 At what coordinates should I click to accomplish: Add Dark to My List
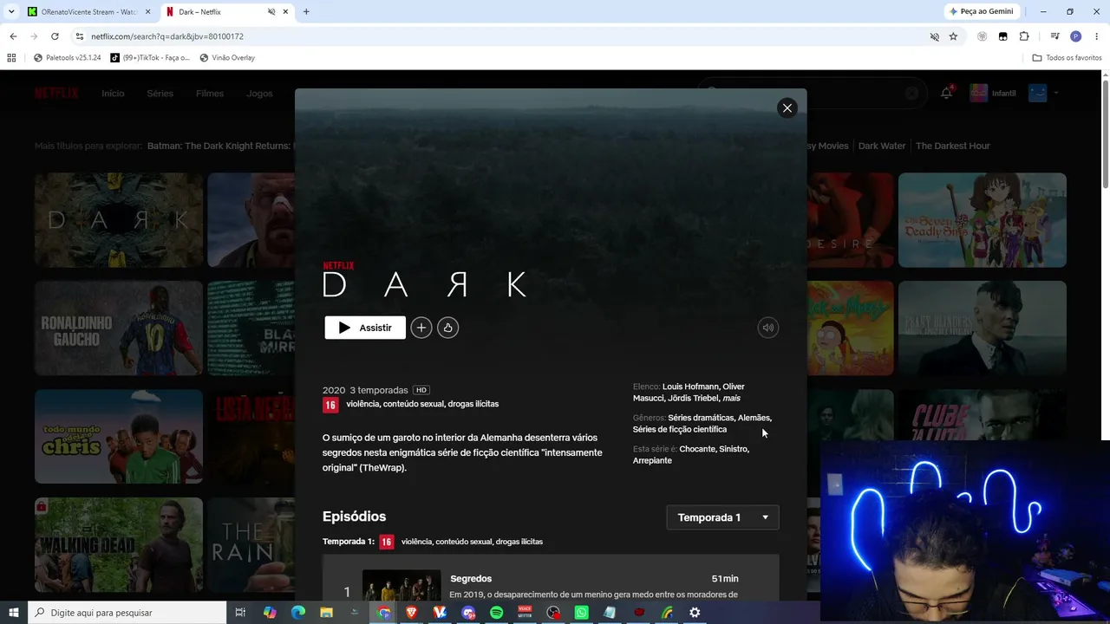click(x=421, y=328)
